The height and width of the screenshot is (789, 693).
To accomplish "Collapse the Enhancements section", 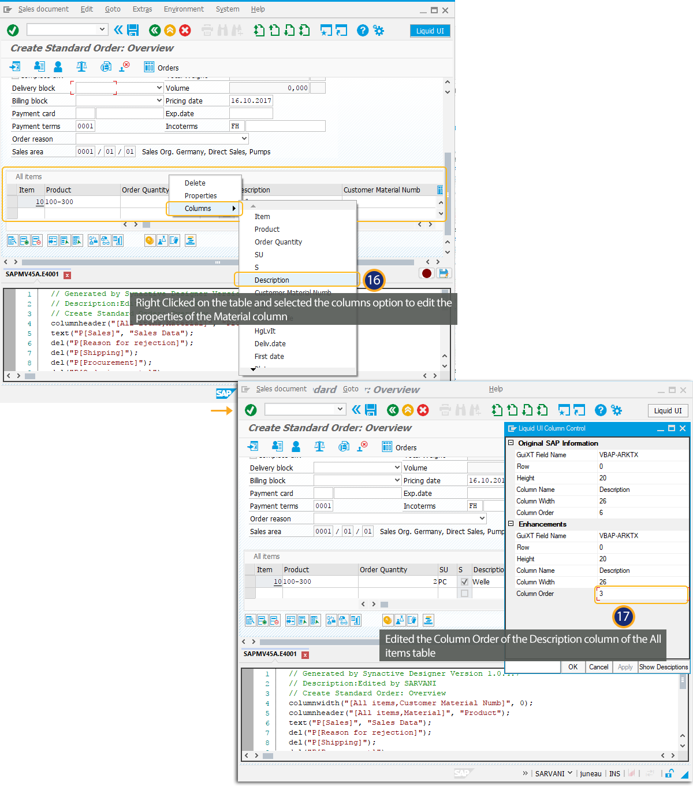I will (511, 524).
